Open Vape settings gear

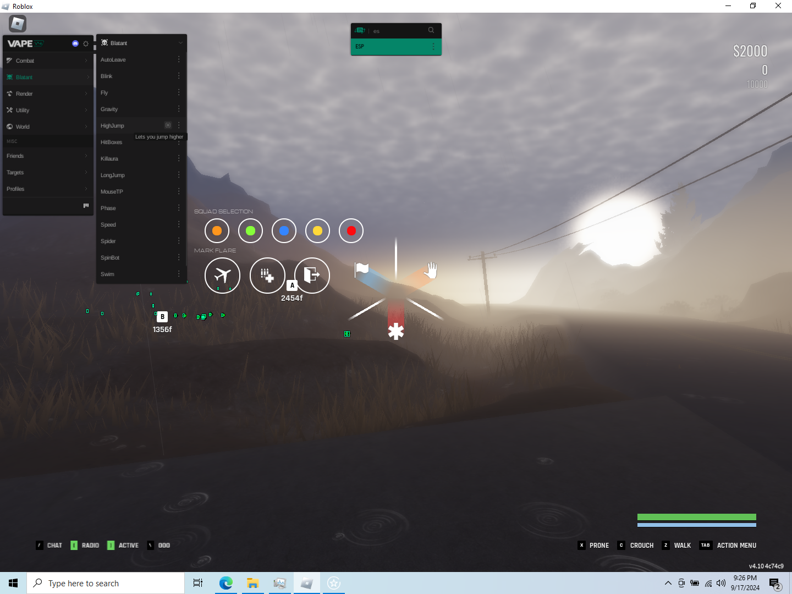86,43
